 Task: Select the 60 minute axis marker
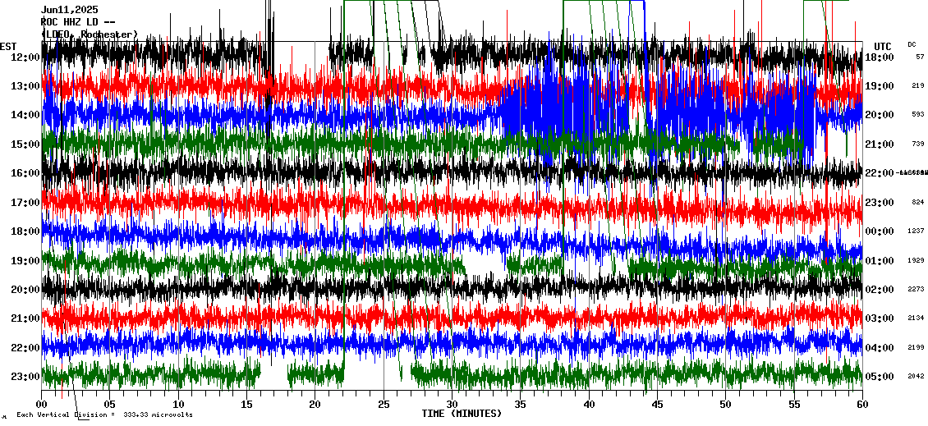pyautogui.click(x=861, y=404)
